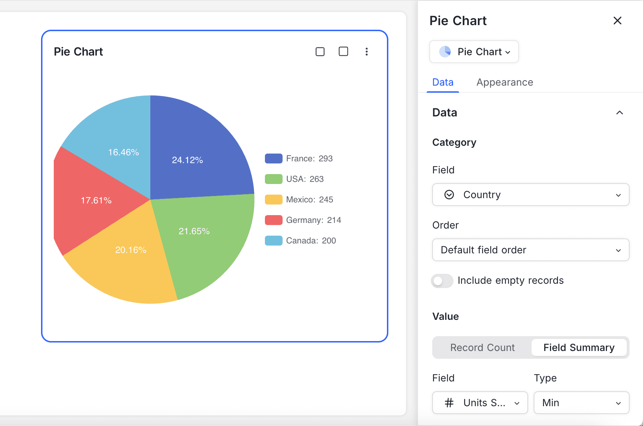
Task: Open the Min aggregation type dropdown
Action: coord(581,403)
